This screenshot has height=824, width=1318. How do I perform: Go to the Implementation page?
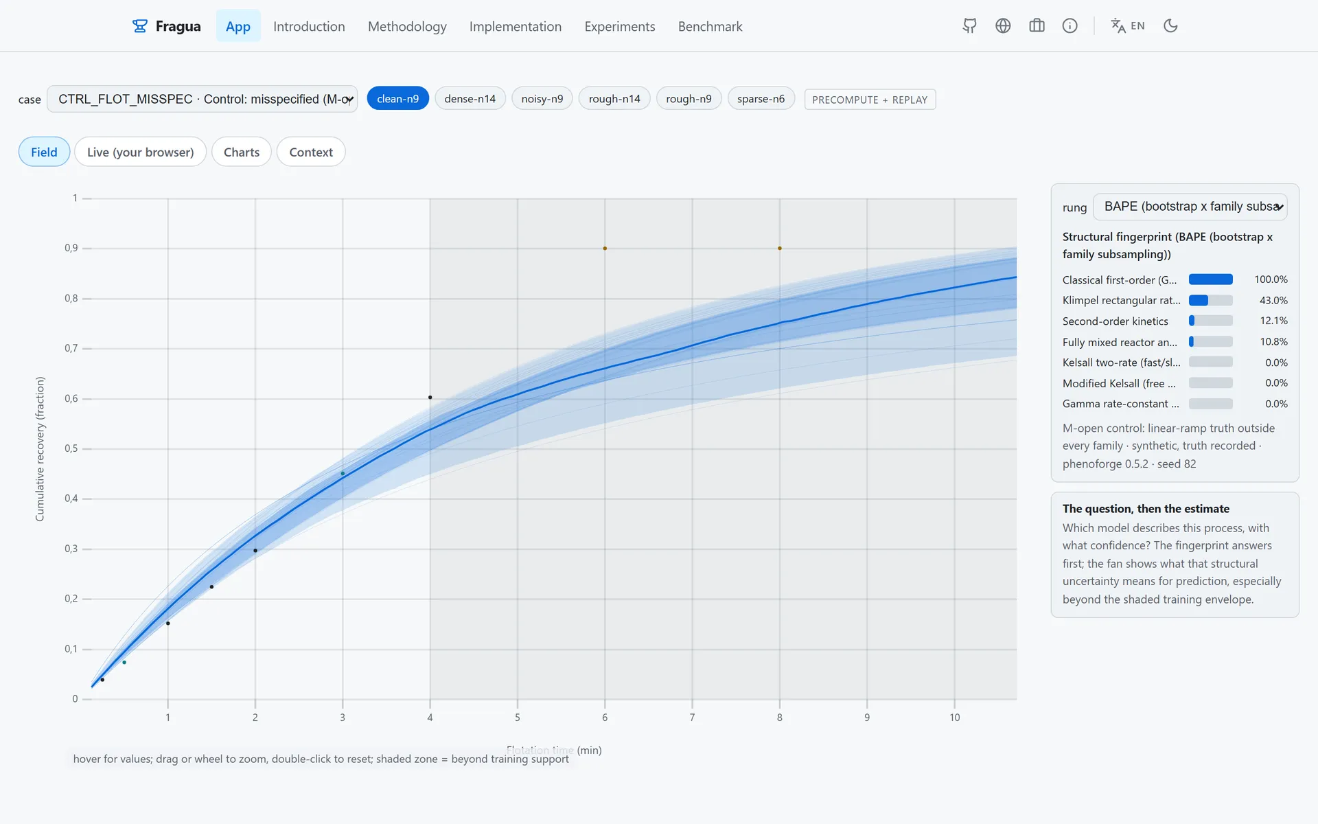pyautogui.click(x=516, y=26)
